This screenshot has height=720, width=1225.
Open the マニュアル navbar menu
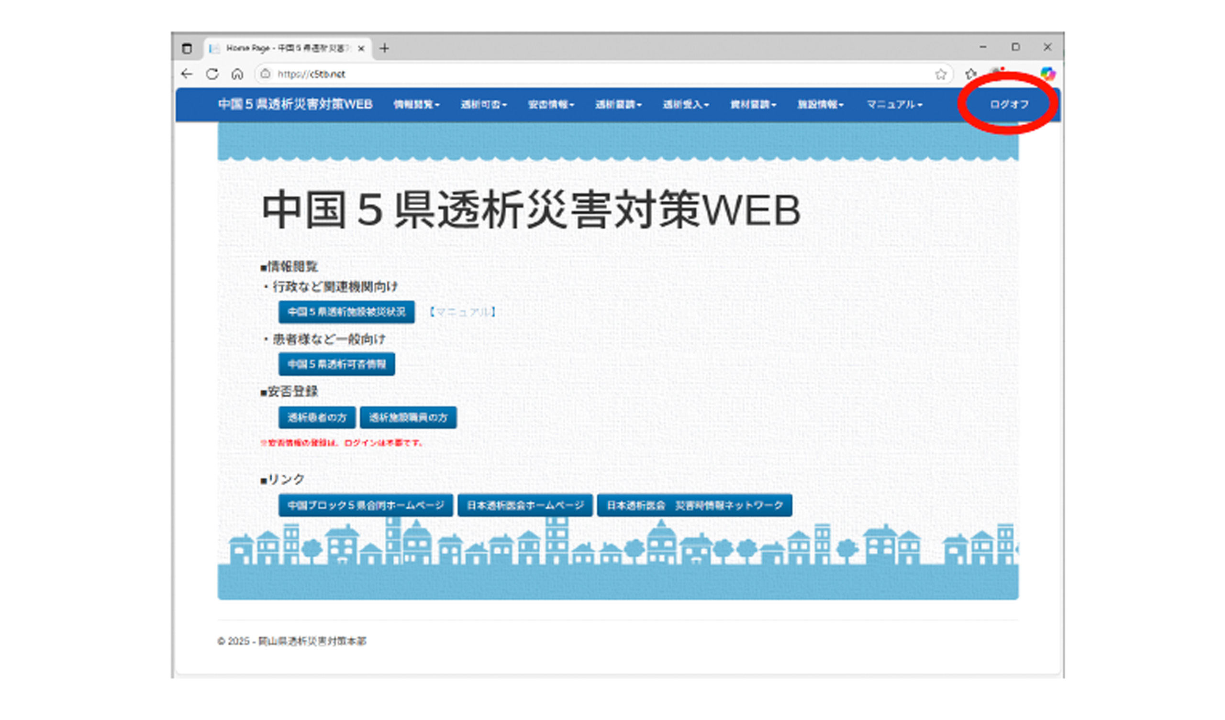click(894, 104)
